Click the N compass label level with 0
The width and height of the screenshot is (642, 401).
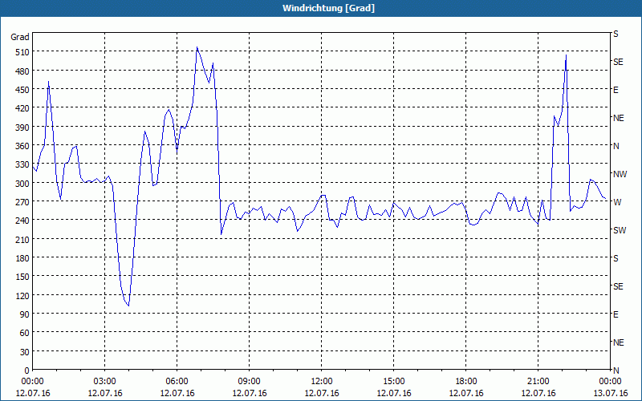pos(616,371)
